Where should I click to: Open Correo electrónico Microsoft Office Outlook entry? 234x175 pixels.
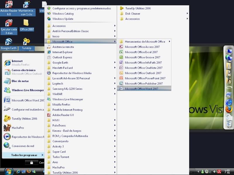[23, 72]
